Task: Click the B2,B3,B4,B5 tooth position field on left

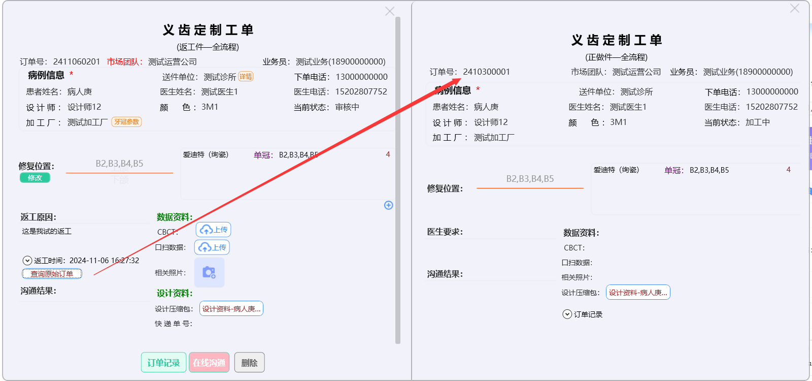Action: point(119,164)
